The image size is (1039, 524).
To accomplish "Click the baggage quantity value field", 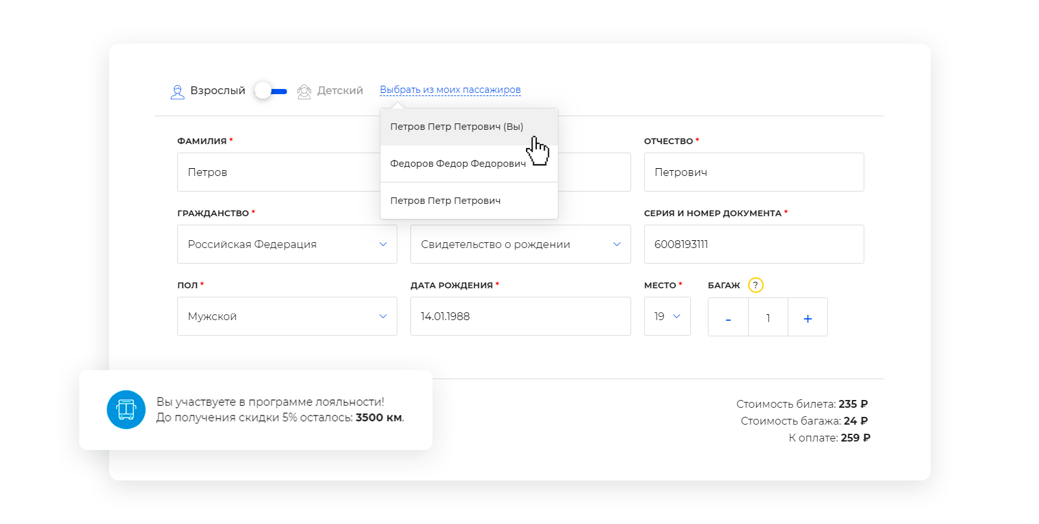I will (x=768, y=317).
